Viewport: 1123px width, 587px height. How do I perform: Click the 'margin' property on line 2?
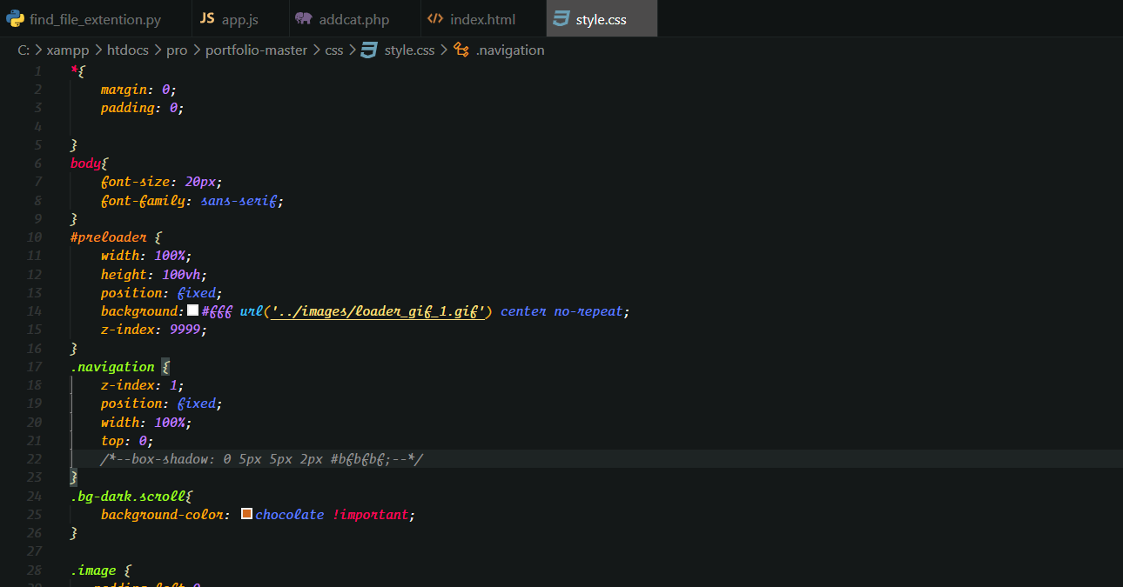point(123,90)
